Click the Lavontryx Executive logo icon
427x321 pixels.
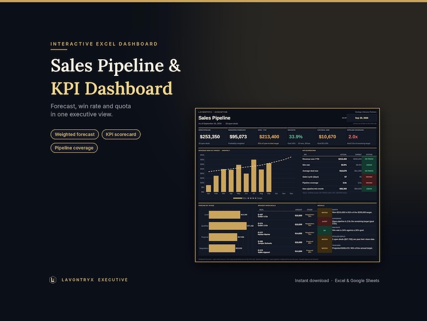[53, 280]
